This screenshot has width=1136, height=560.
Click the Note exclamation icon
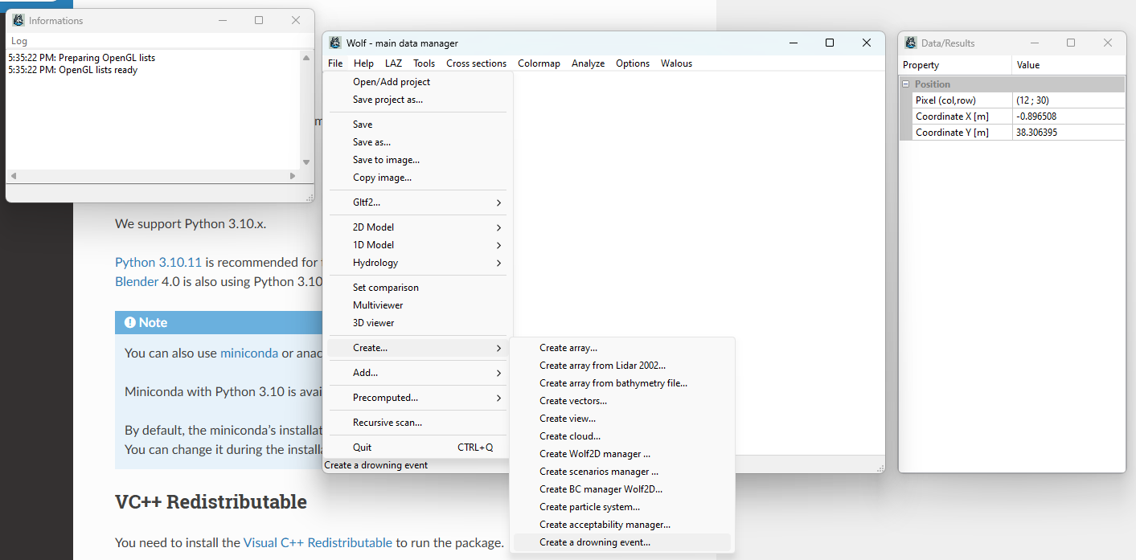coord(129,323)
